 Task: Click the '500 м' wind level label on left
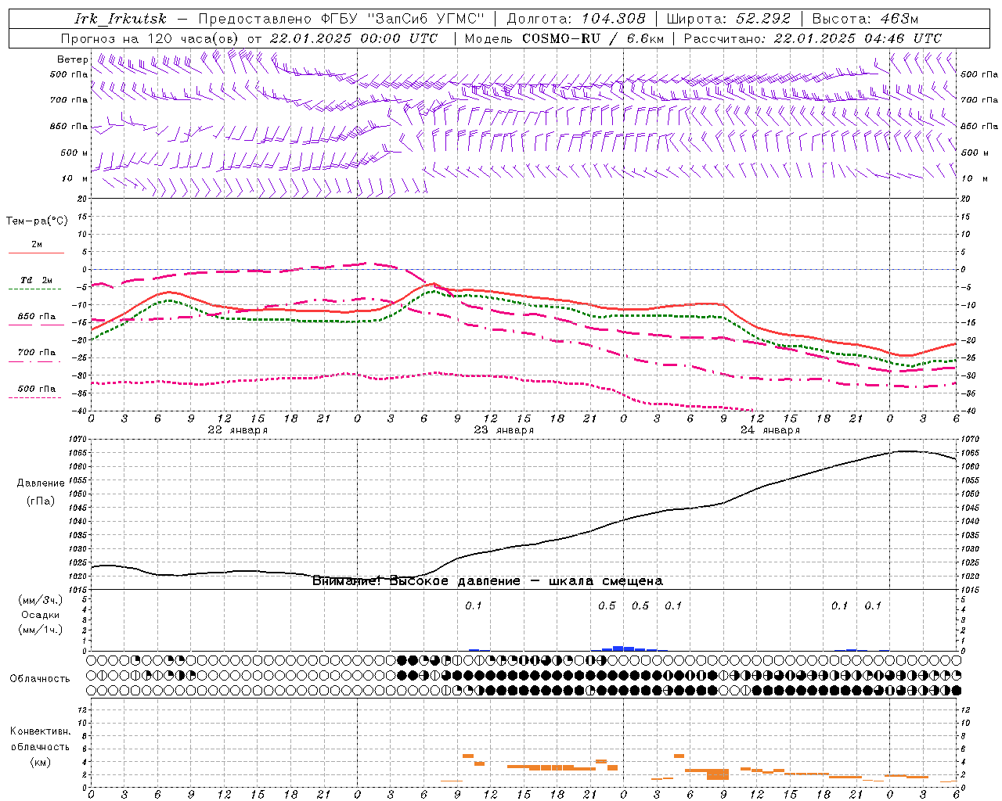[75, 153]
